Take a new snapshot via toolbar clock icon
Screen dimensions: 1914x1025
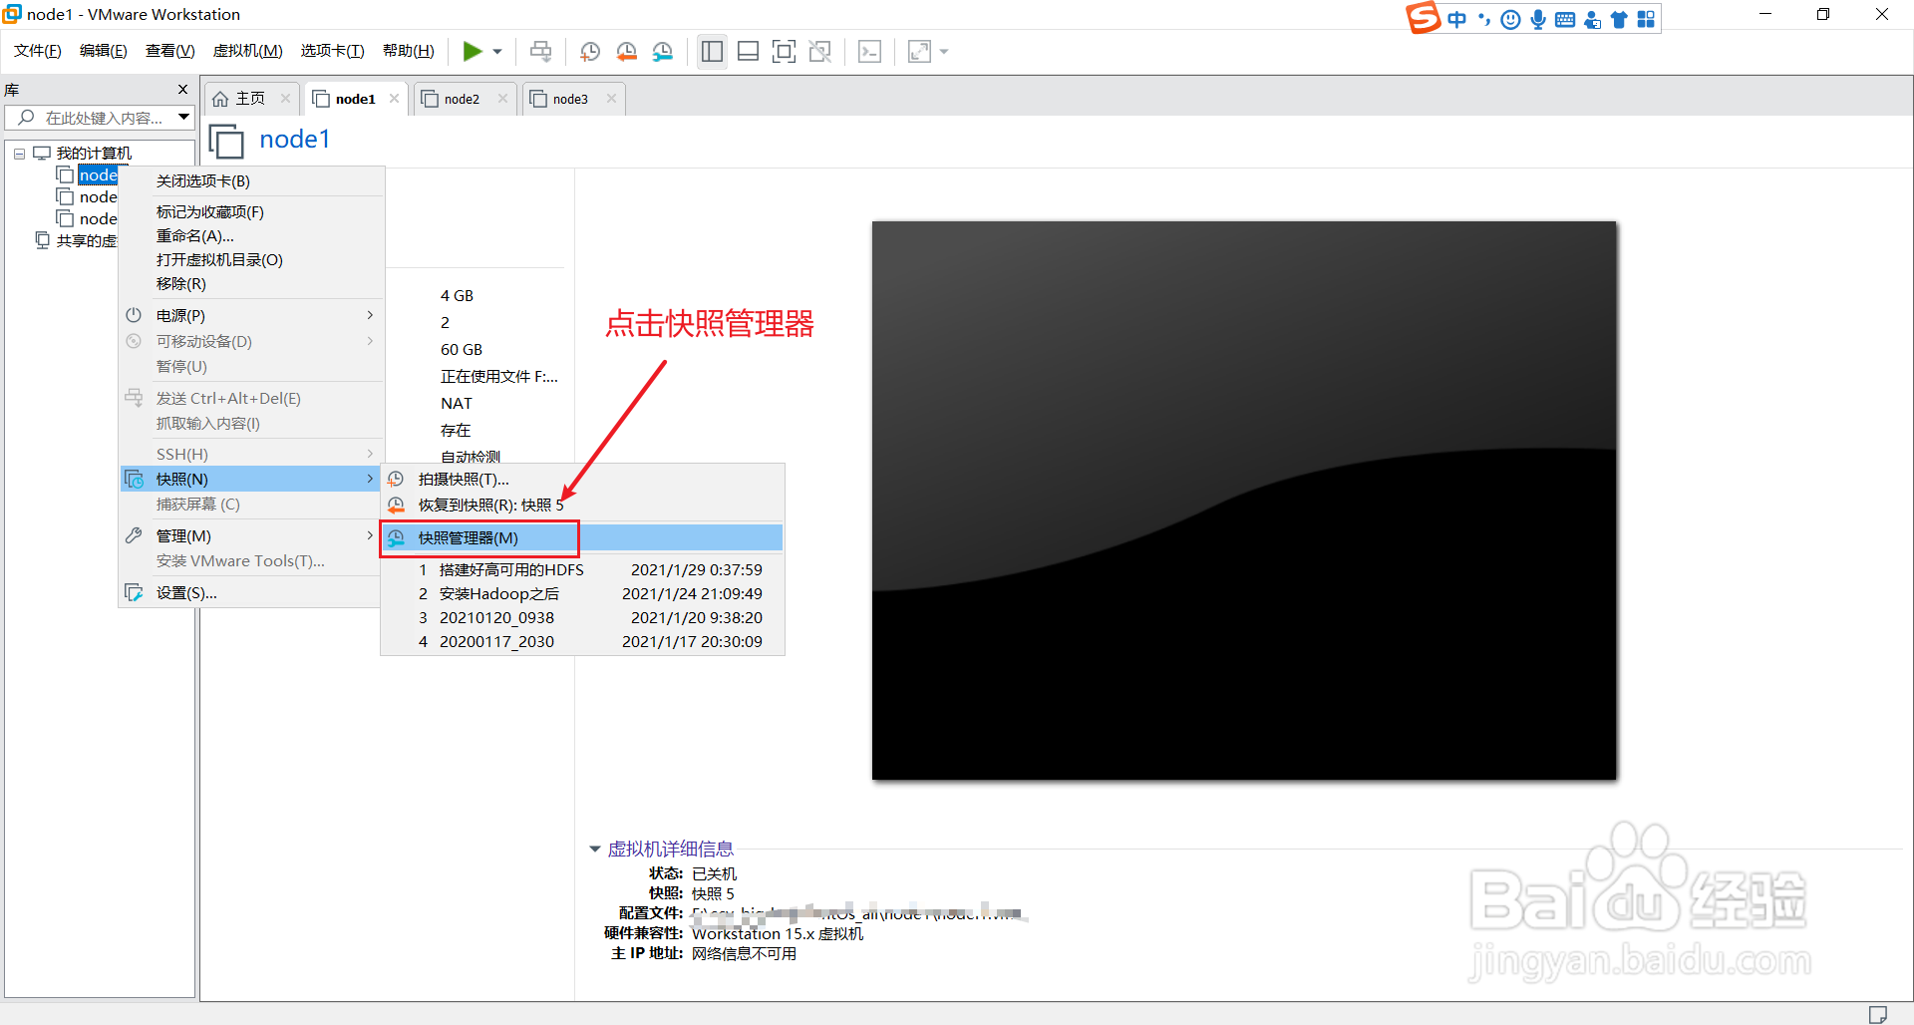click(x=589, y=51)
